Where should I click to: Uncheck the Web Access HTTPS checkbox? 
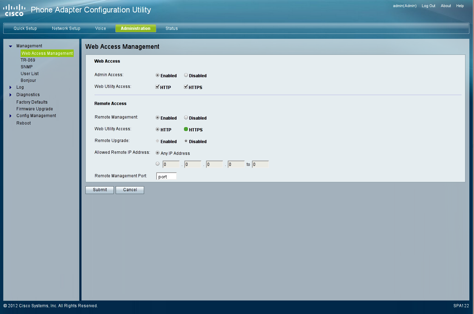point(186,87)
